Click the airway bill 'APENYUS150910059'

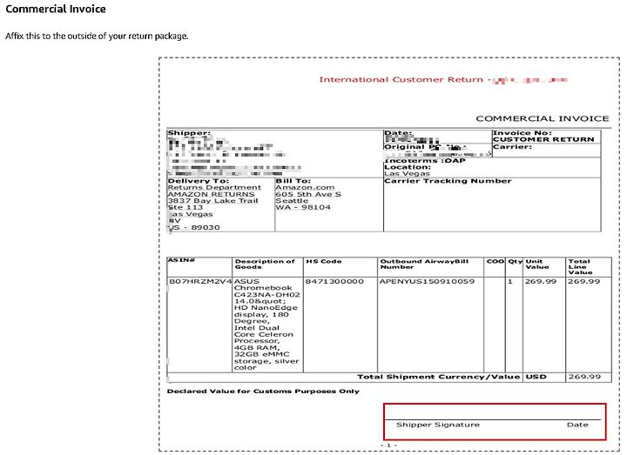[x=427, y=281]
